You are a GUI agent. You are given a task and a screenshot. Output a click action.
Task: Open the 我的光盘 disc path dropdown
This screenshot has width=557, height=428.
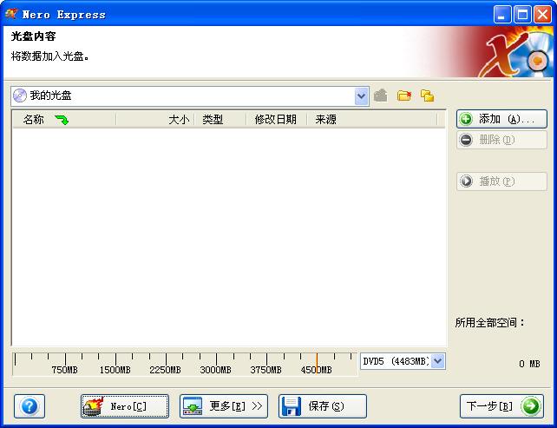click(361, 96)
